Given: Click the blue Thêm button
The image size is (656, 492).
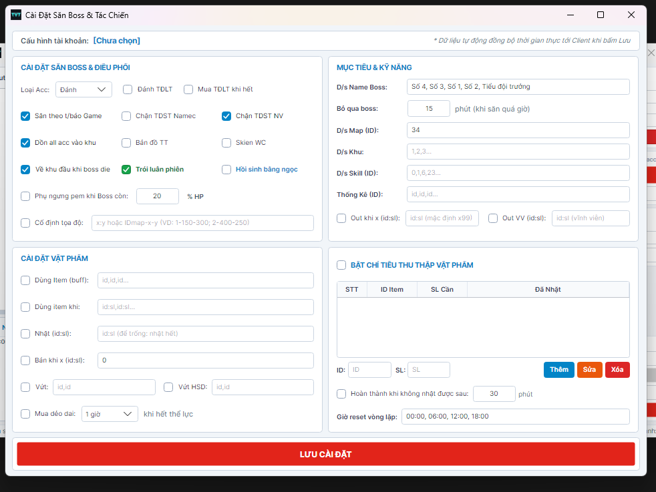Looking at the screenshot, I should point(559,370).
